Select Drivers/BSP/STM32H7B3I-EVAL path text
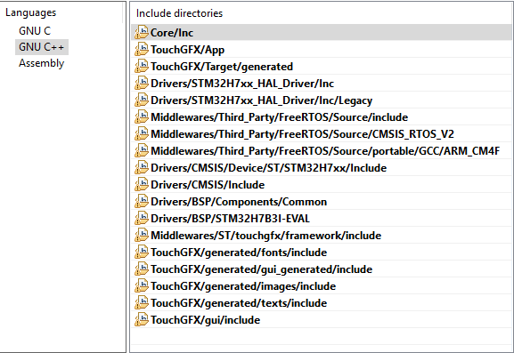The height and width of the screenshot is (353, 514). [230, 219]
